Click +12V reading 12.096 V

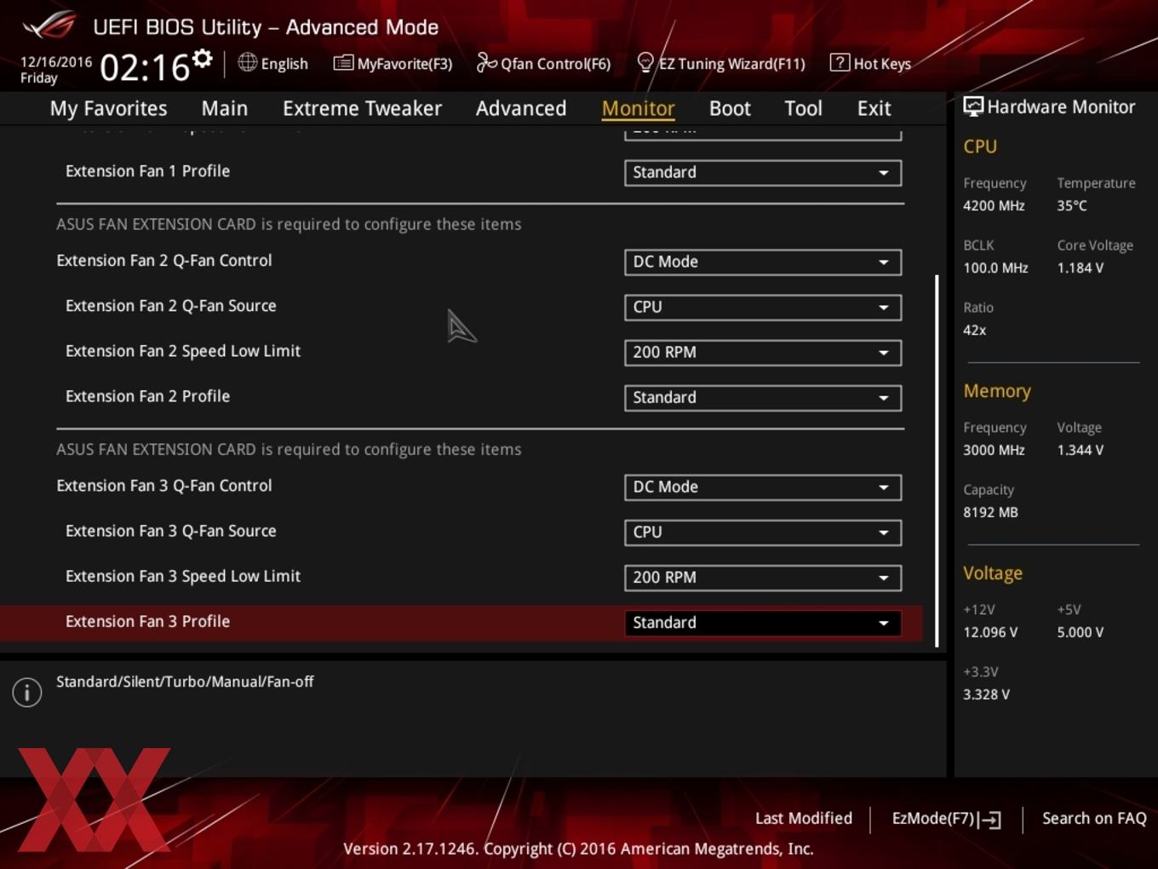990,632
